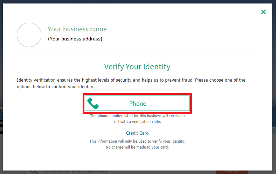This screenshot has height=174, width=276.
Task: Click the dimmed page area right of dialog
Action: [274, 88]
